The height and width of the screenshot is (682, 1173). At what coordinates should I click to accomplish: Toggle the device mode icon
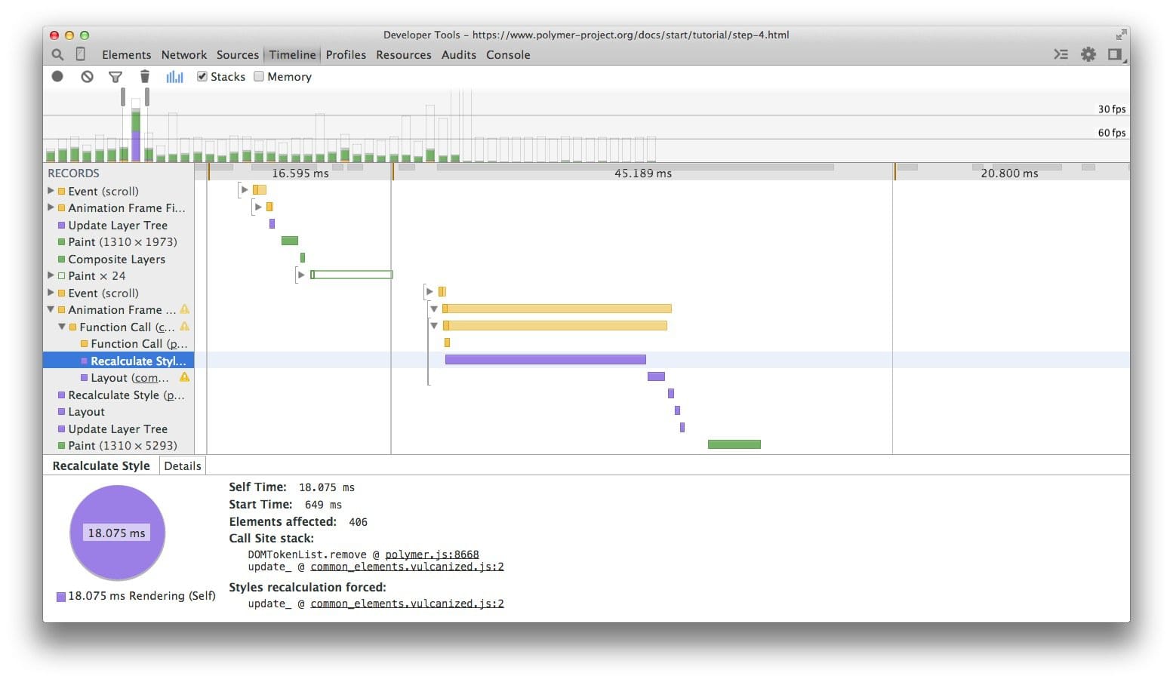click(x=81, y=54)
